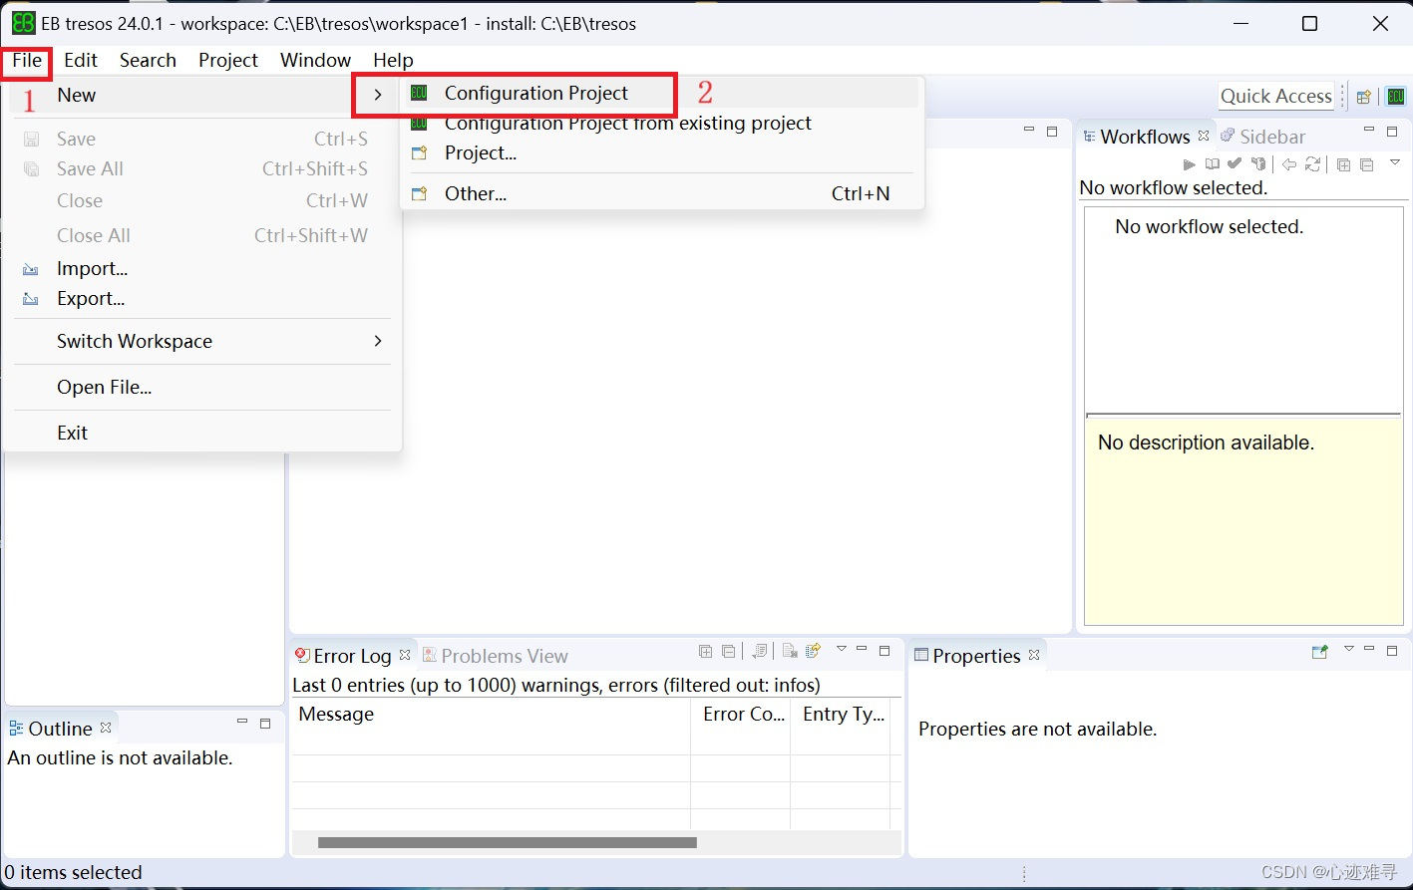Maximize the Workflows panel
Image resolution: width=1413 pixels, height=890 pixels.
[1392, 132]
